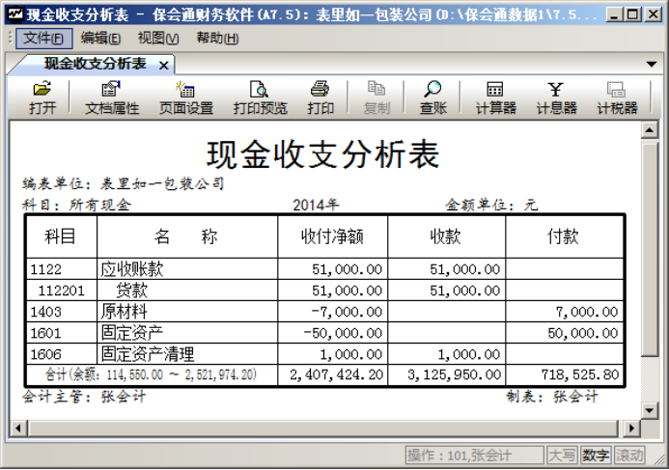Open the 帮助 menu
669x470 pixels.
click(216, 38)
